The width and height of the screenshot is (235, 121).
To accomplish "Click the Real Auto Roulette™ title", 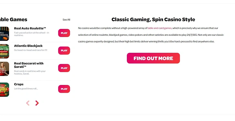I will pos(30,28).
